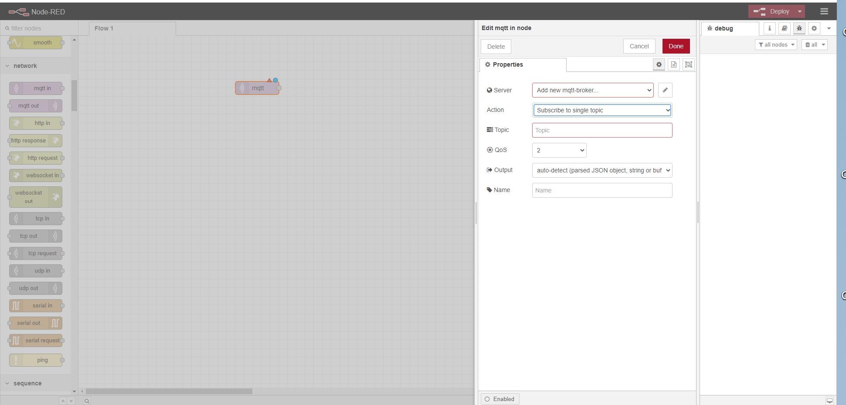The width and height of the screenshot is (846, 405).
Task: Open the main menu (hamburger icon)
Action: point(824,11)
